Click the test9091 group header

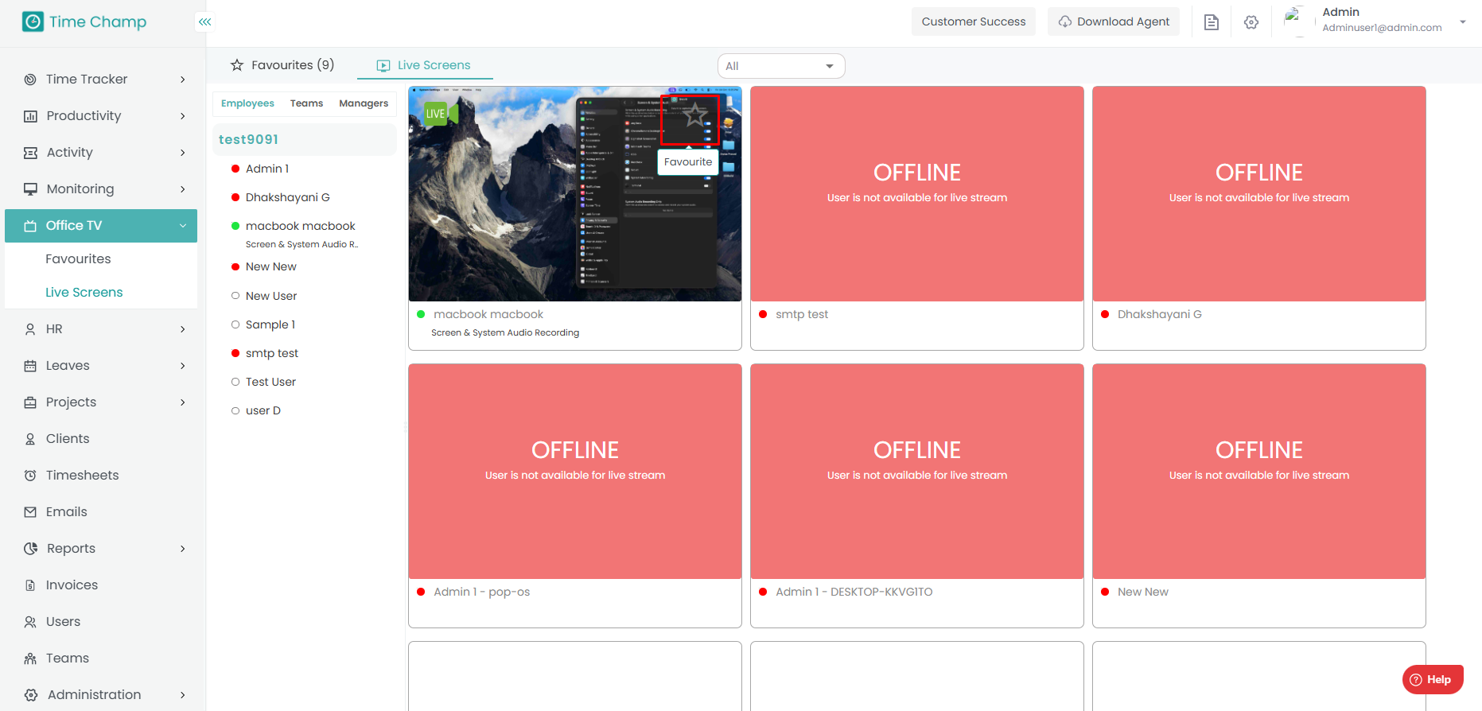click(x=305, y=139)
